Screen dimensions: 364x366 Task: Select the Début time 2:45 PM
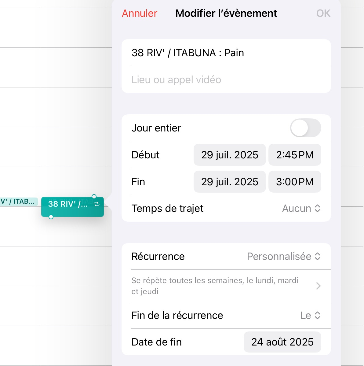click(x=295, y=155)
